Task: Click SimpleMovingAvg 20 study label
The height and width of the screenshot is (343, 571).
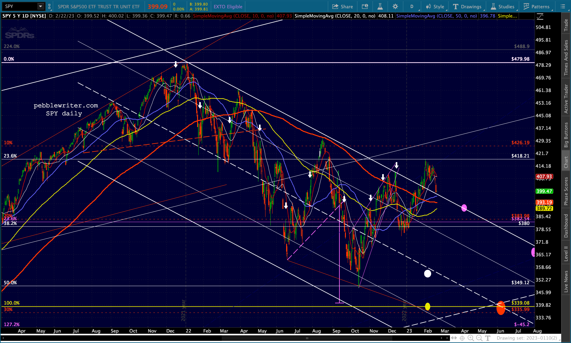Action: click(335, 16)
